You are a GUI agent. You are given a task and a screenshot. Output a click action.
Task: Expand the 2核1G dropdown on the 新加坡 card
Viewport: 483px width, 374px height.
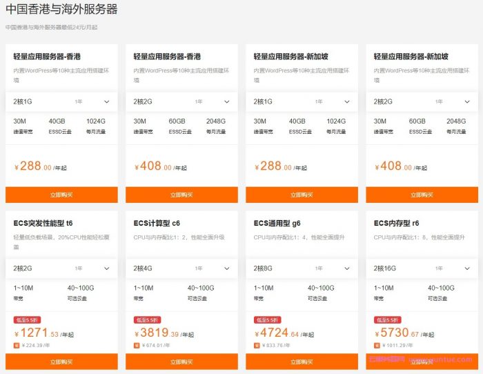coord(302,101)
